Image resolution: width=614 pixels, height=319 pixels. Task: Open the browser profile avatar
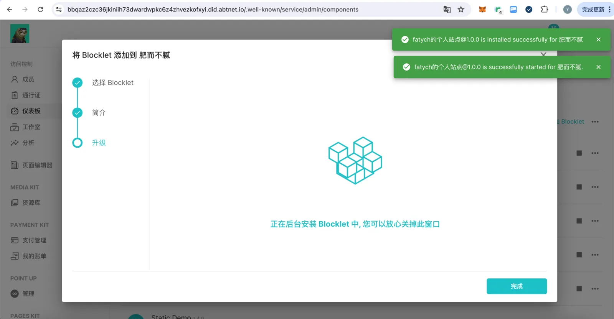(568, 10)
